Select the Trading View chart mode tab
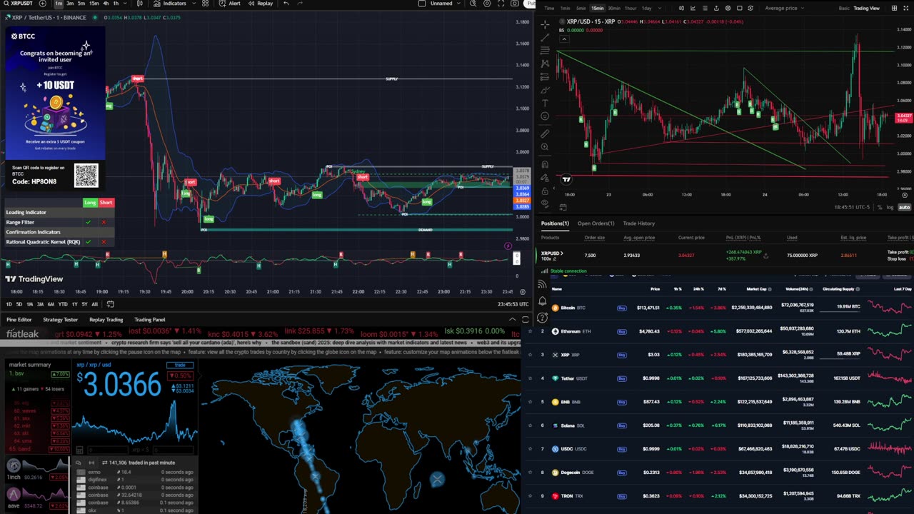This screenshot has width=914, height=514. tap(866, 8)
